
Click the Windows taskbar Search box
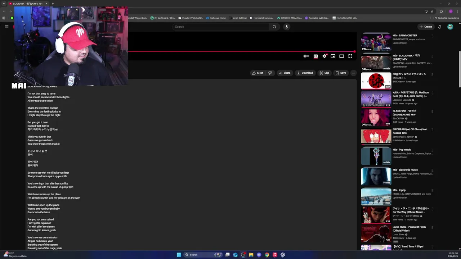[x=203, y=255]
